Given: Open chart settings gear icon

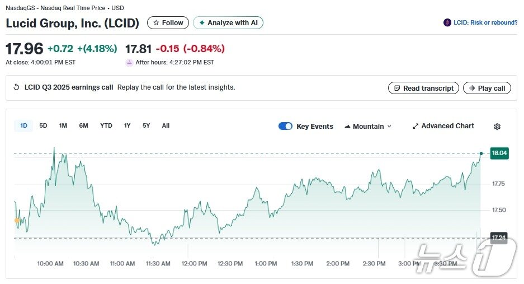Looking at the screenshot, I should (x=497, y=127).
